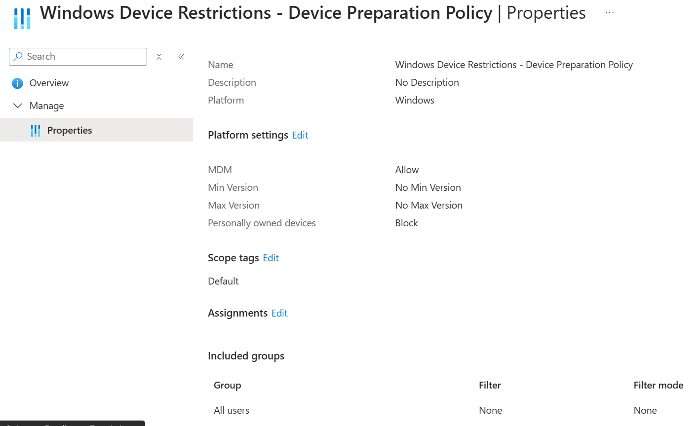Image resolution: width=699 pixels, height=426 pixels.
Task: Click the dark notification bar at bottom left
Action: [x=73, y=423]
